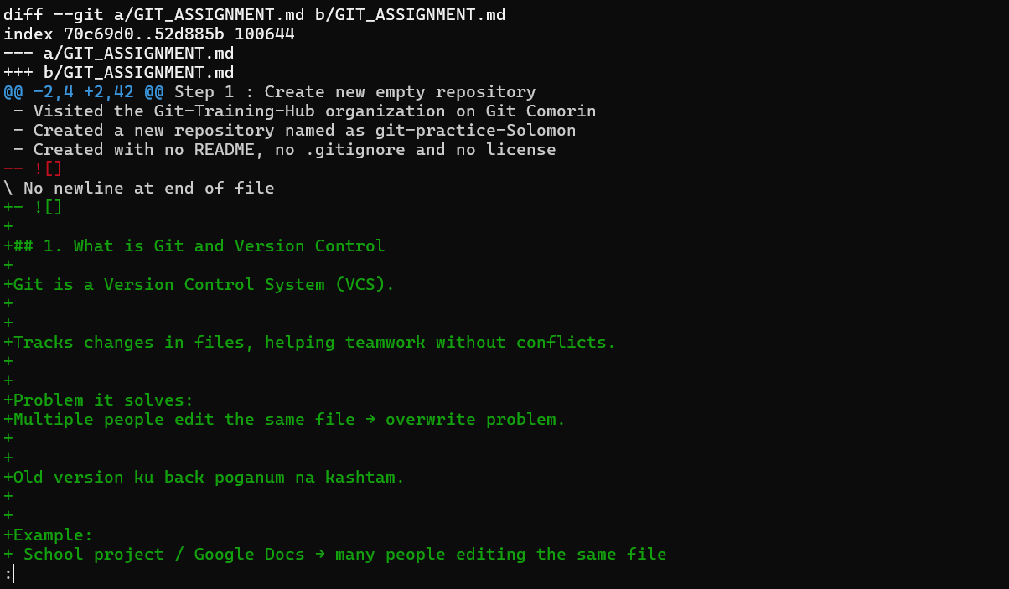Click "No newline at end of file" notice
1009x589 pixels.
click(148, 188)
